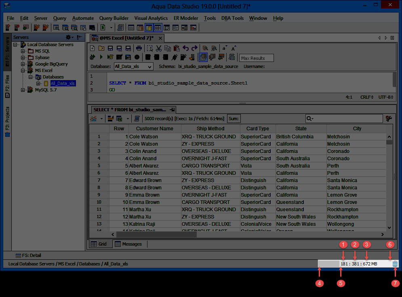
Task: Click the garbage collector trash icon
Action: pos(395,264)
